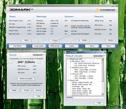
Task: Select GT1 - Return To Proxycon row
Action: 87,63
